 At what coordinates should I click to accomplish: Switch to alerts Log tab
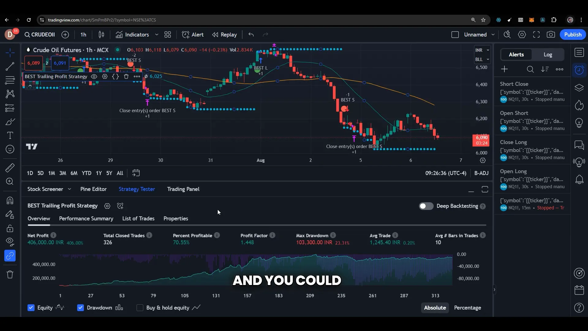point(548,55)
